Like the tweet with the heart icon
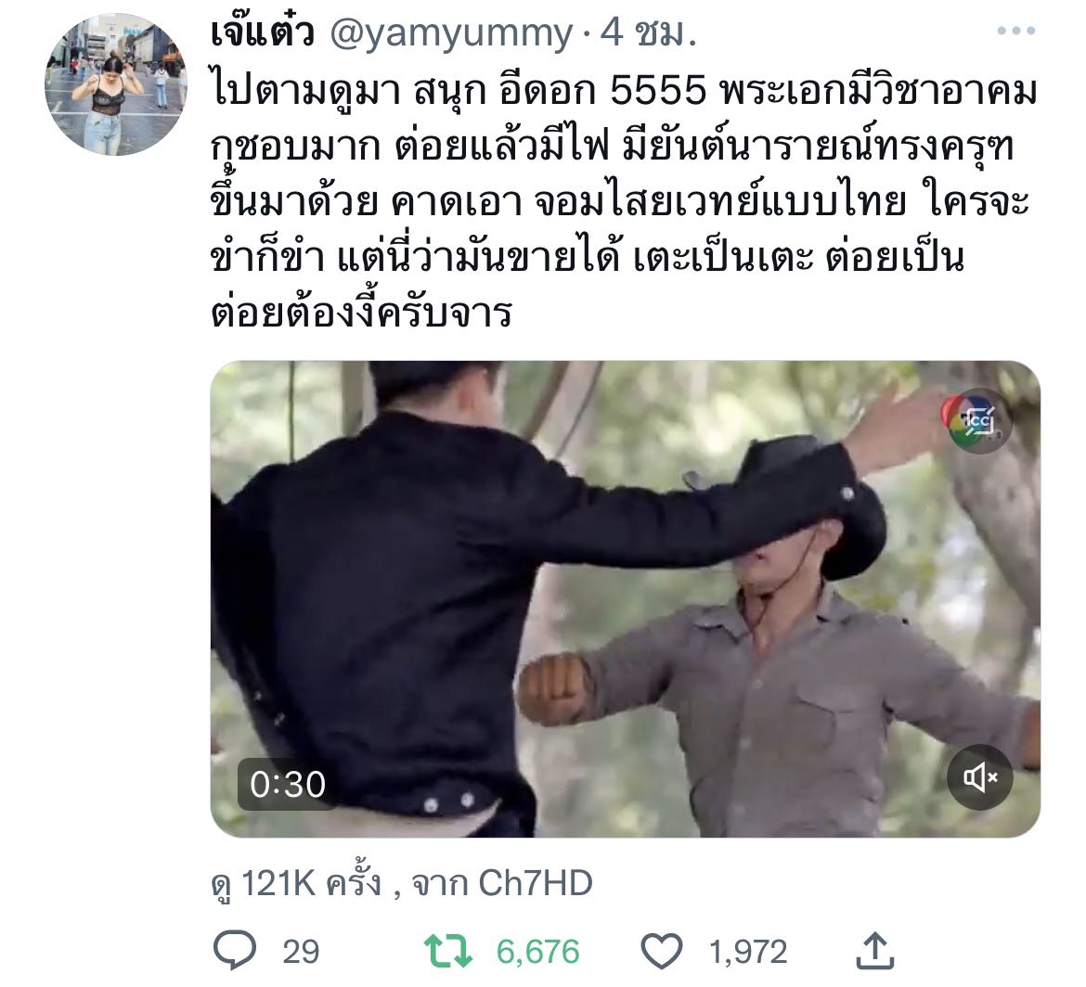This screenshot has width=1086, height=987. [662, 951]
